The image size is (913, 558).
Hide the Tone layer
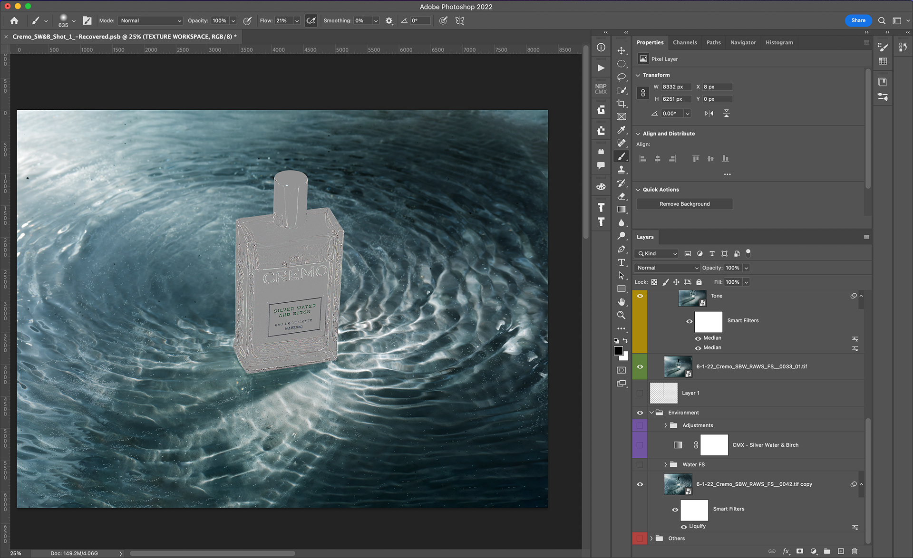640,296
